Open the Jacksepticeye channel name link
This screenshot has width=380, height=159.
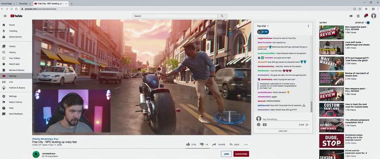click(49, 153)
